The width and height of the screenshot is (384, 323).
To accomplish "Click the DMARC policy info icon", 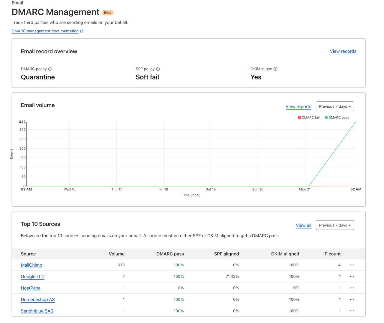I will 50,69.
